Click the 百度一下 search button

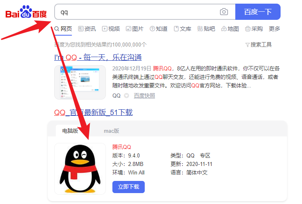pos(258,12)
